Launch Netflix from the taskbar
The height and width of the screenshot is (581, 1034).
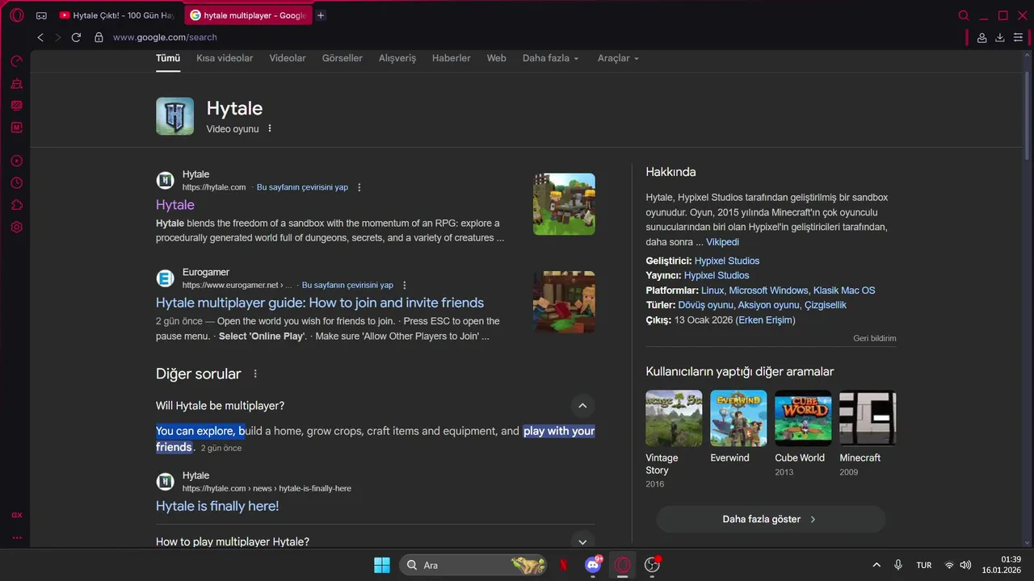564,565
